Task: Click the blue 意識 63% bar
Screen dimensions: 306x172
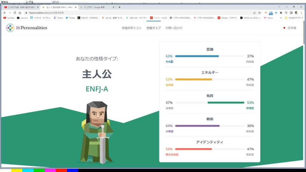Action: (x=197, y=56)
